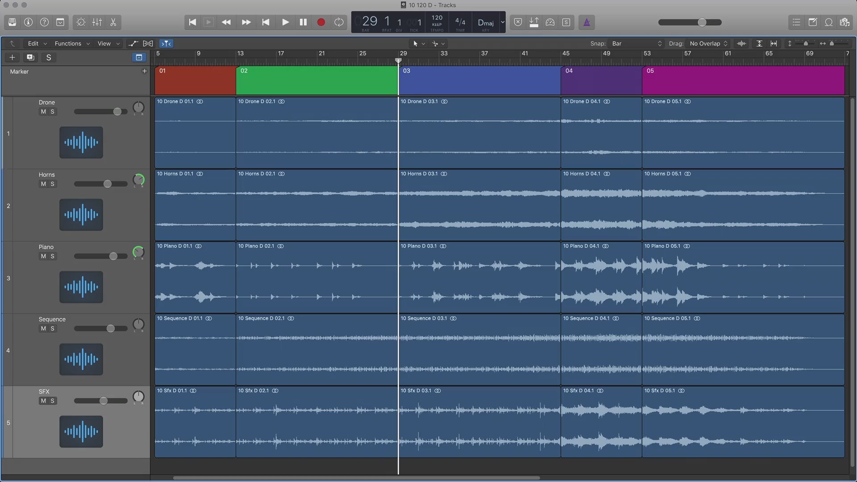
Task: Rewind the project
Action: pos(226,22)
